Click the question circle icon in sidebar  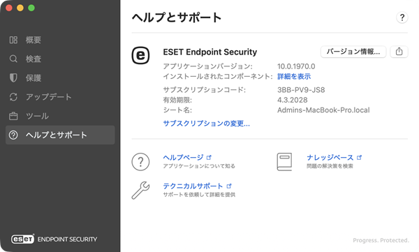13,135
